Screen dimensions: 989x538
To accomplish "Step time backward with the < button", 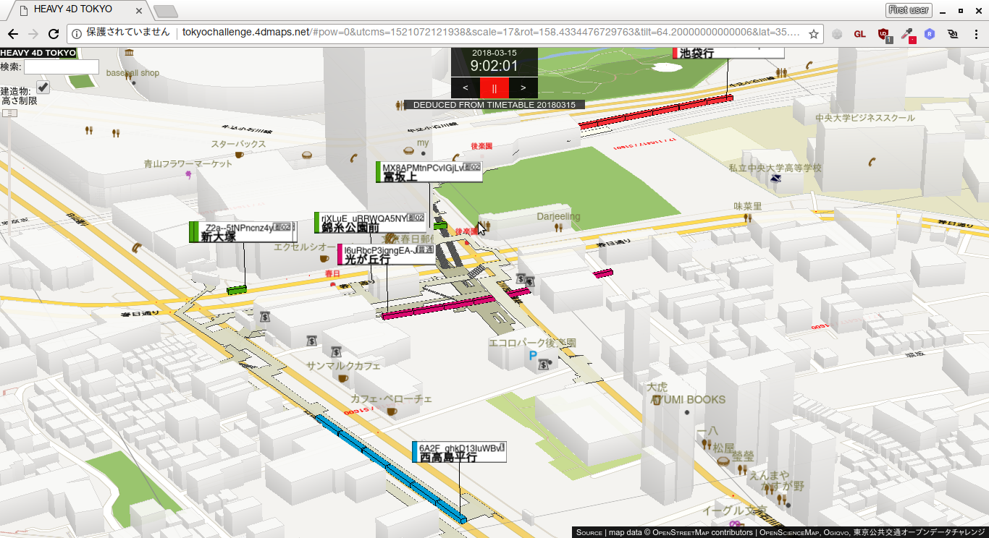I will coord(466,87).
